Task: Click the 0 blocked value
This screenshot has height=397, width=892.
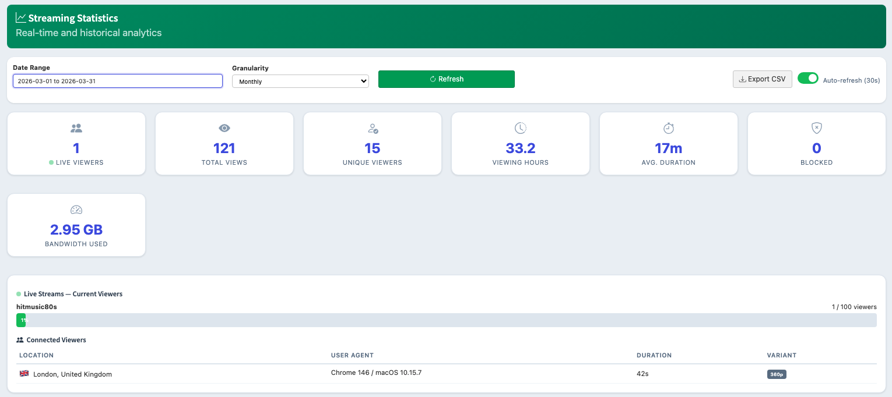Action: 817,148
